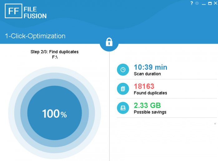
Task: Click the padlock icon in the header
Action: tap(109, 42)
